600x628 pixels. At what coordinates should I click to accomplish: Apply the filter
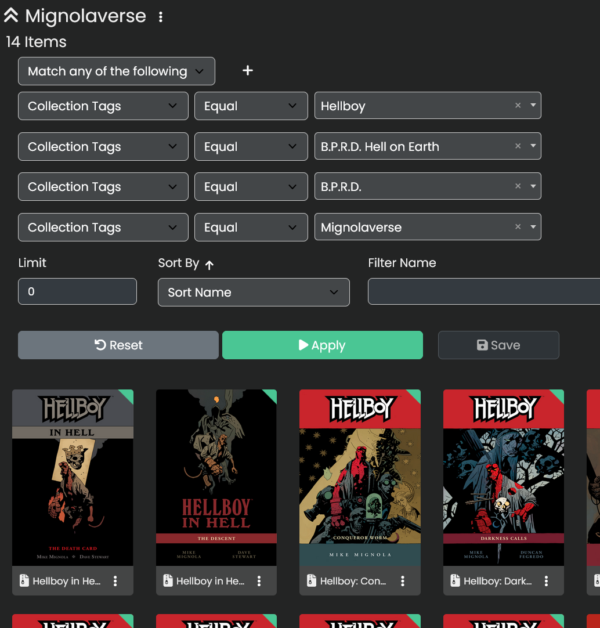(323, 345)
